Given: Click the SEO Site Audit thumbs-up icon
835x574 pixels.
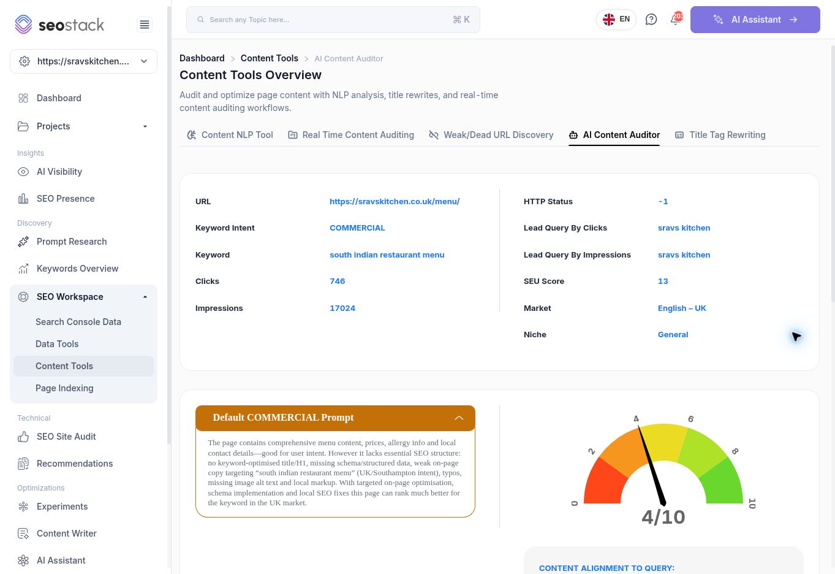Looking at the screenshot, I should pos(23,437).
